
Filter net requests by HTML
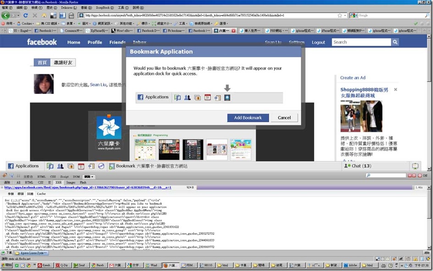tap(29, 182)
